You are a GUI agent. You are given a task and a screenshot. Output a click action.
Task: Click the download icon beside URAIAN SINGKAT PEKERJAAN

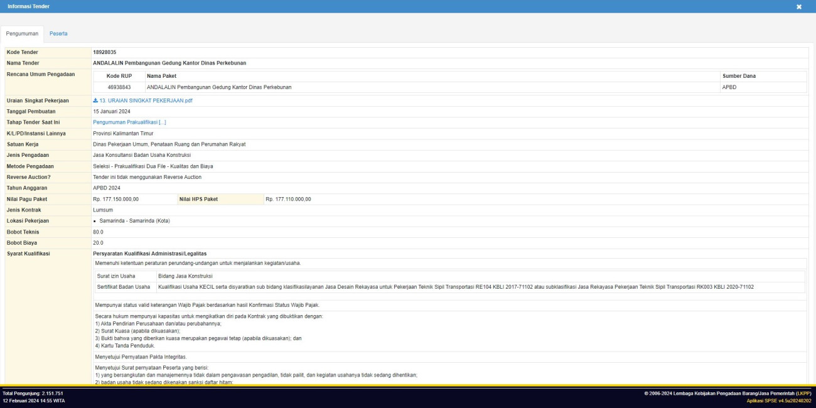tap(95, 100)
